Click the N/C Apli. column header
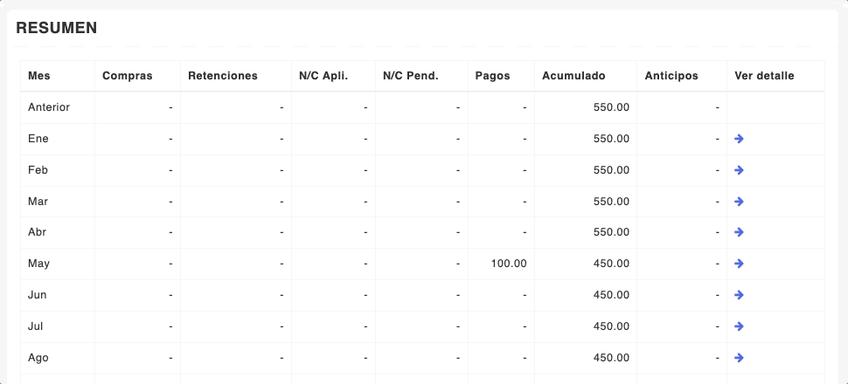The width and height of the screenshot is (848, 384). pyautogui.click(x=323, y=76)
